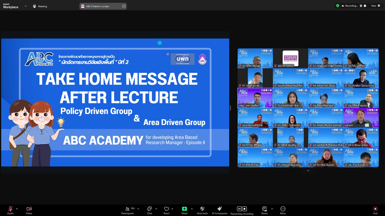Pause the recording from the bottom toolbar
385x216 pixels.
point(239,209)
